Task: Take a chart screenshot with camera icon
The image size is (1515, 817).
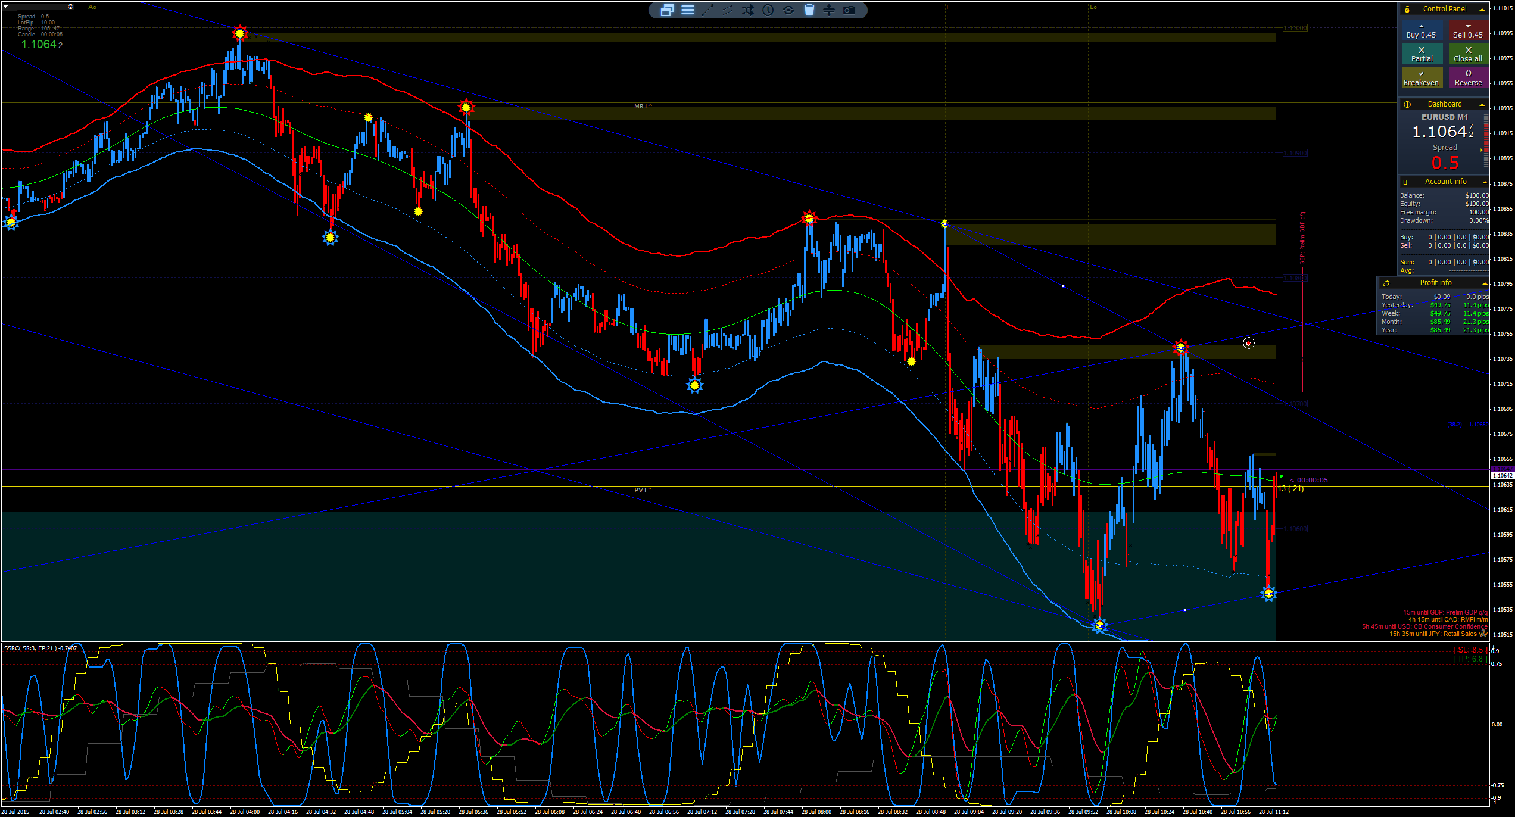Action: pos(849,10)
